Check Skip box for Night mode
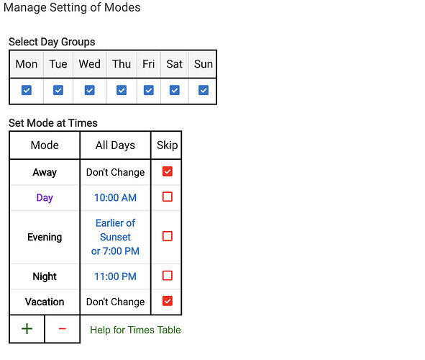The width and height of the screenshot is (425, 360). [x=168, y=276]
